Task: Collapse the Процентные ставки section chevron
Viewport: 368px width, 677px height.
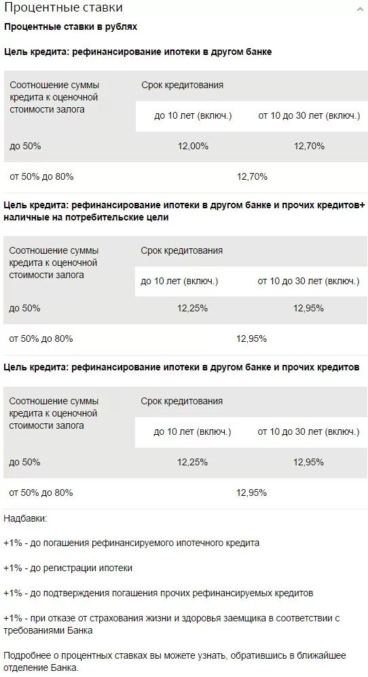Action: [359, 9]
